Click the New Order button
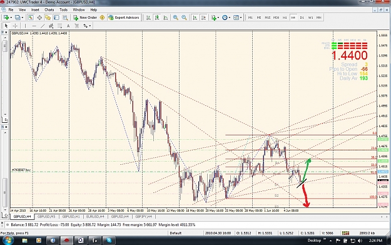 (85, 18)
